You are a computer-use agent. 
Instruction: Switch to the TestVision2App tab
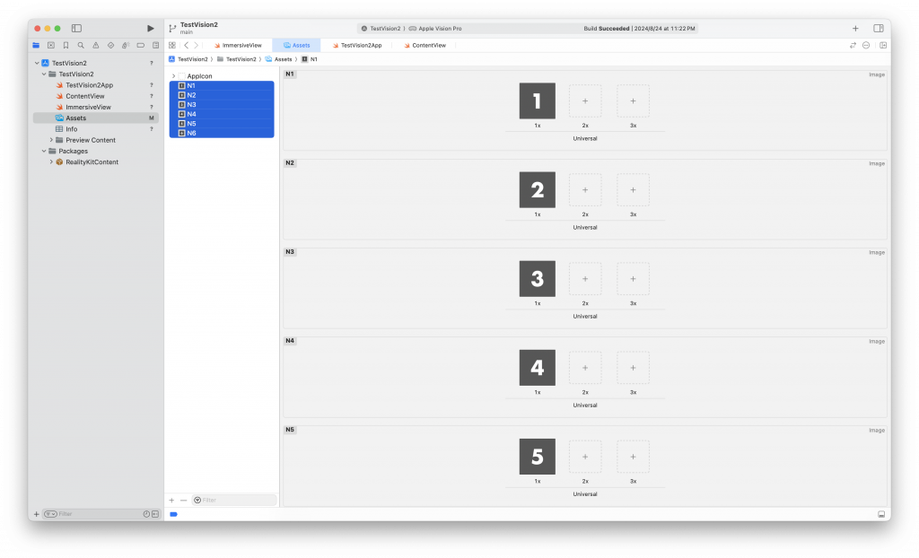[x=357, y=45]
